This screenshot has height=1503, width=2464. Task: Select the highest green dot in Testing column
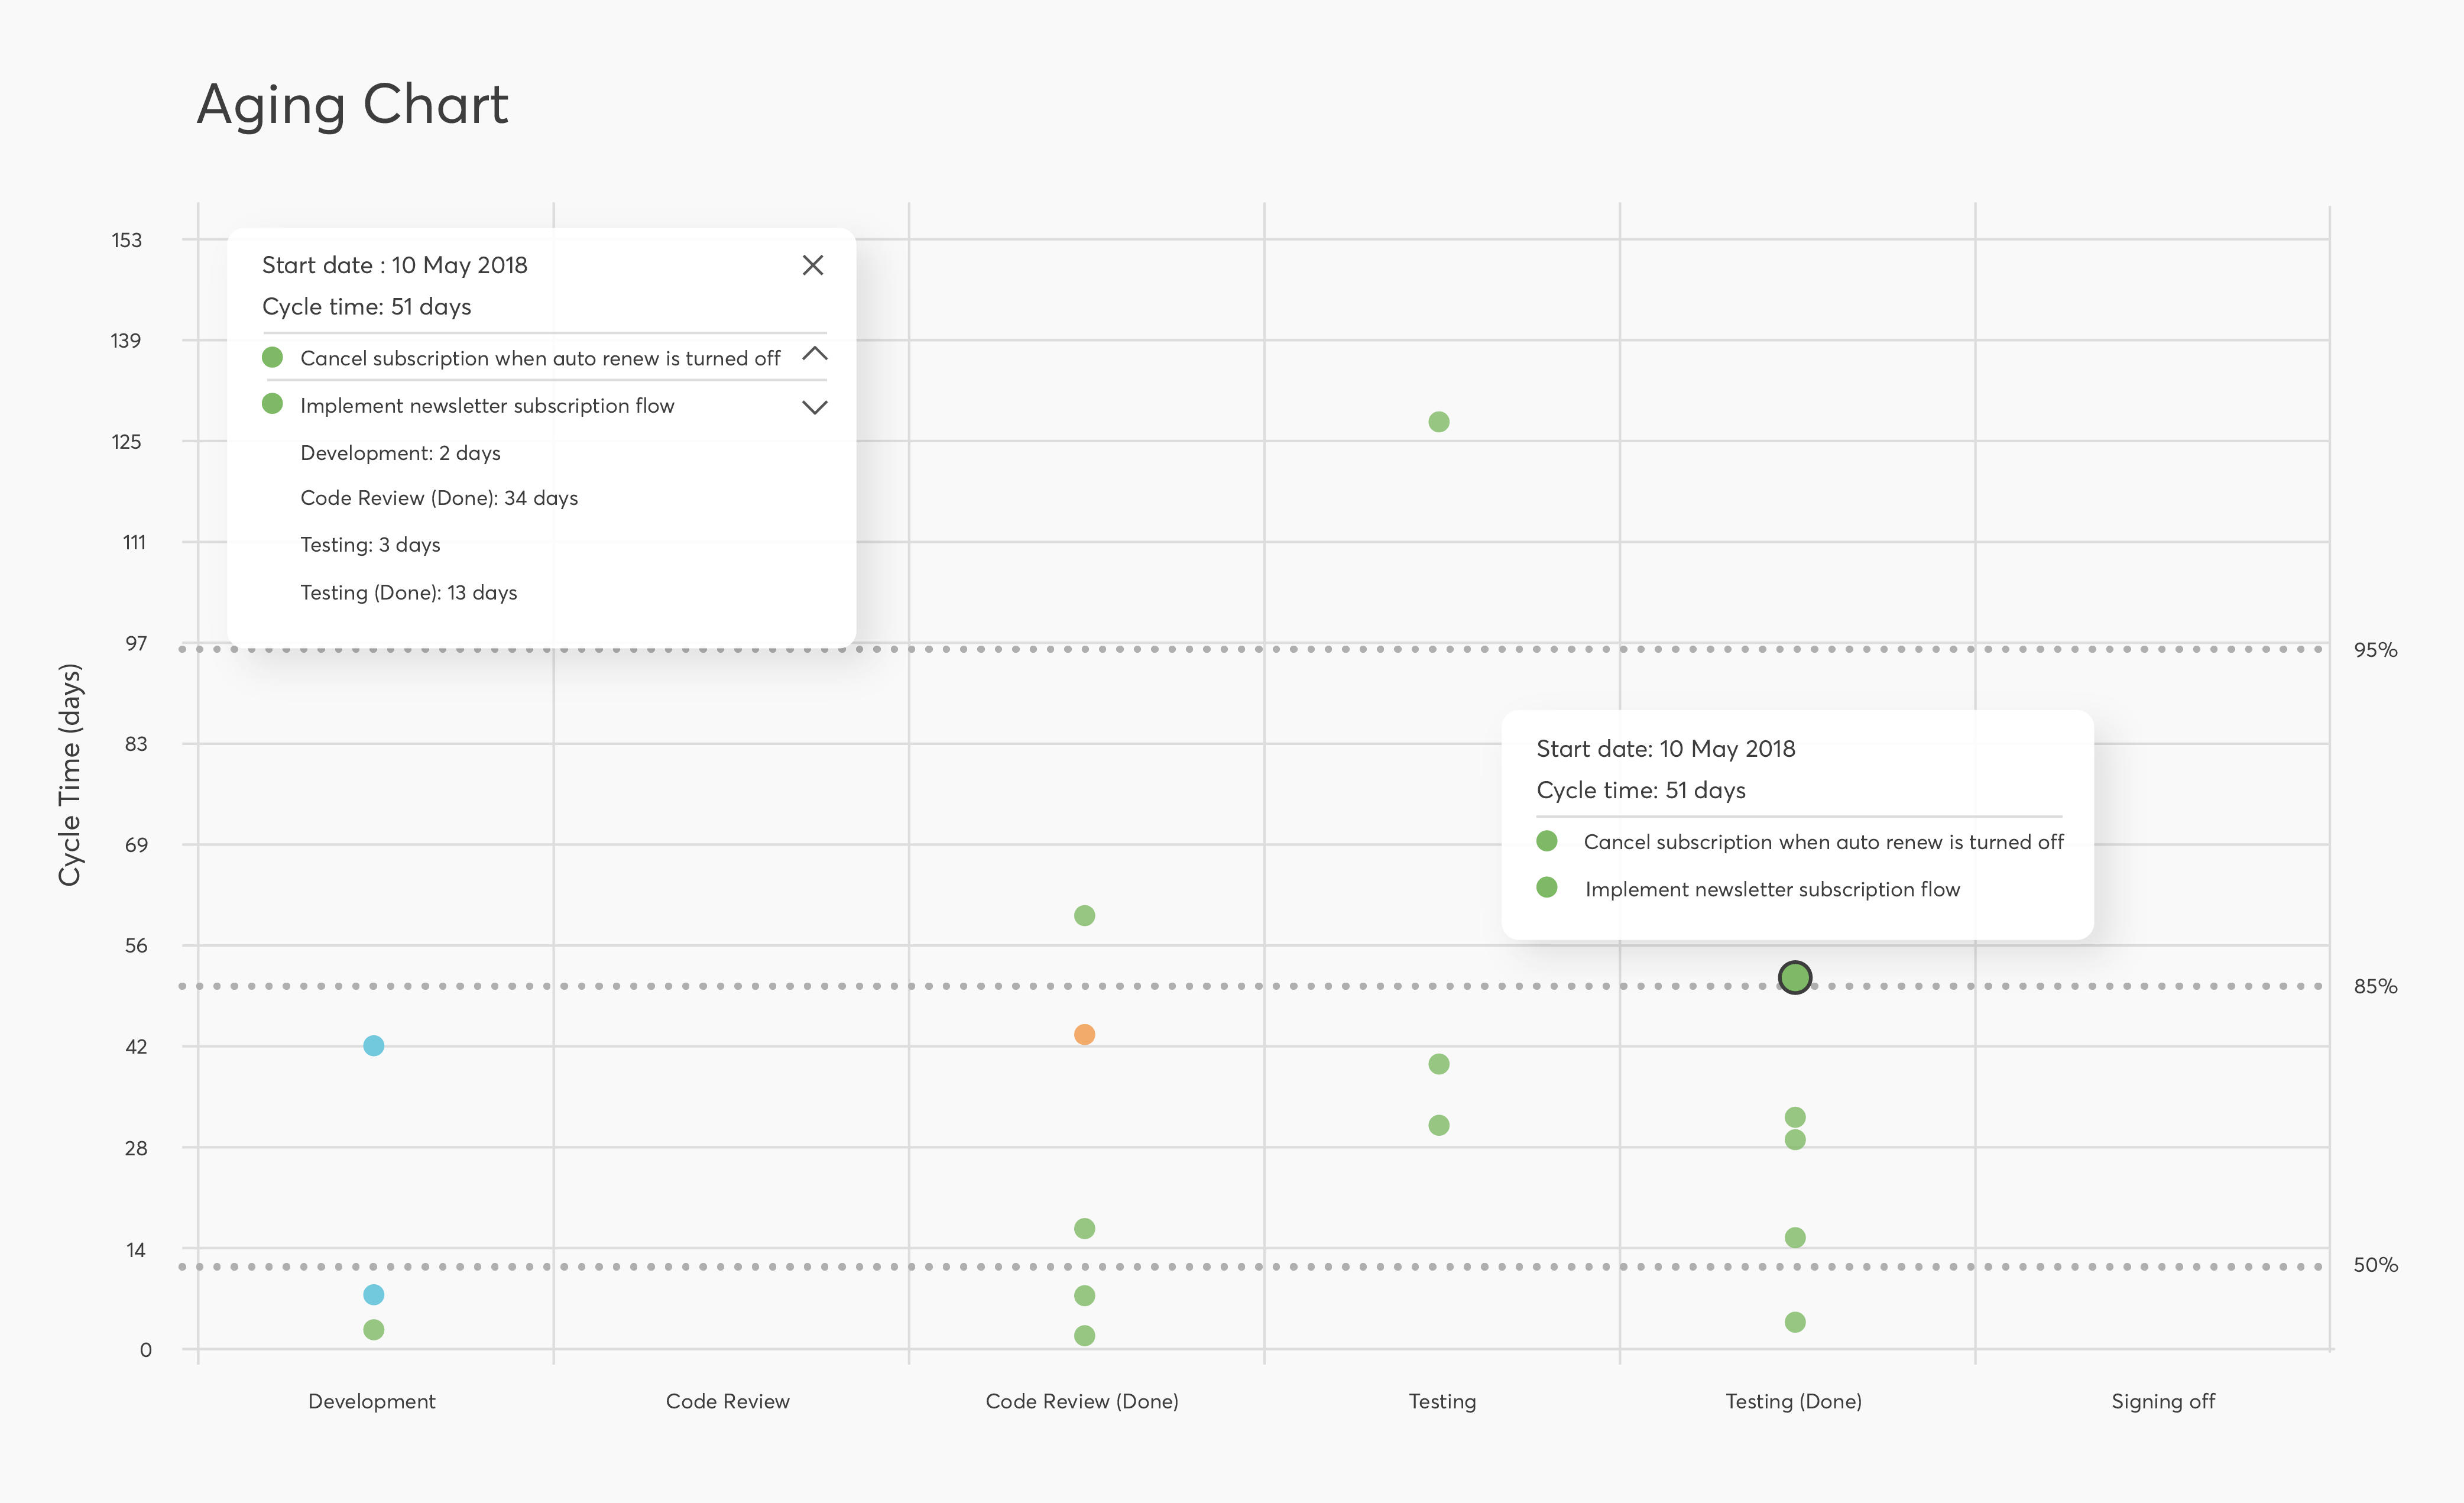click(1439, 422)
